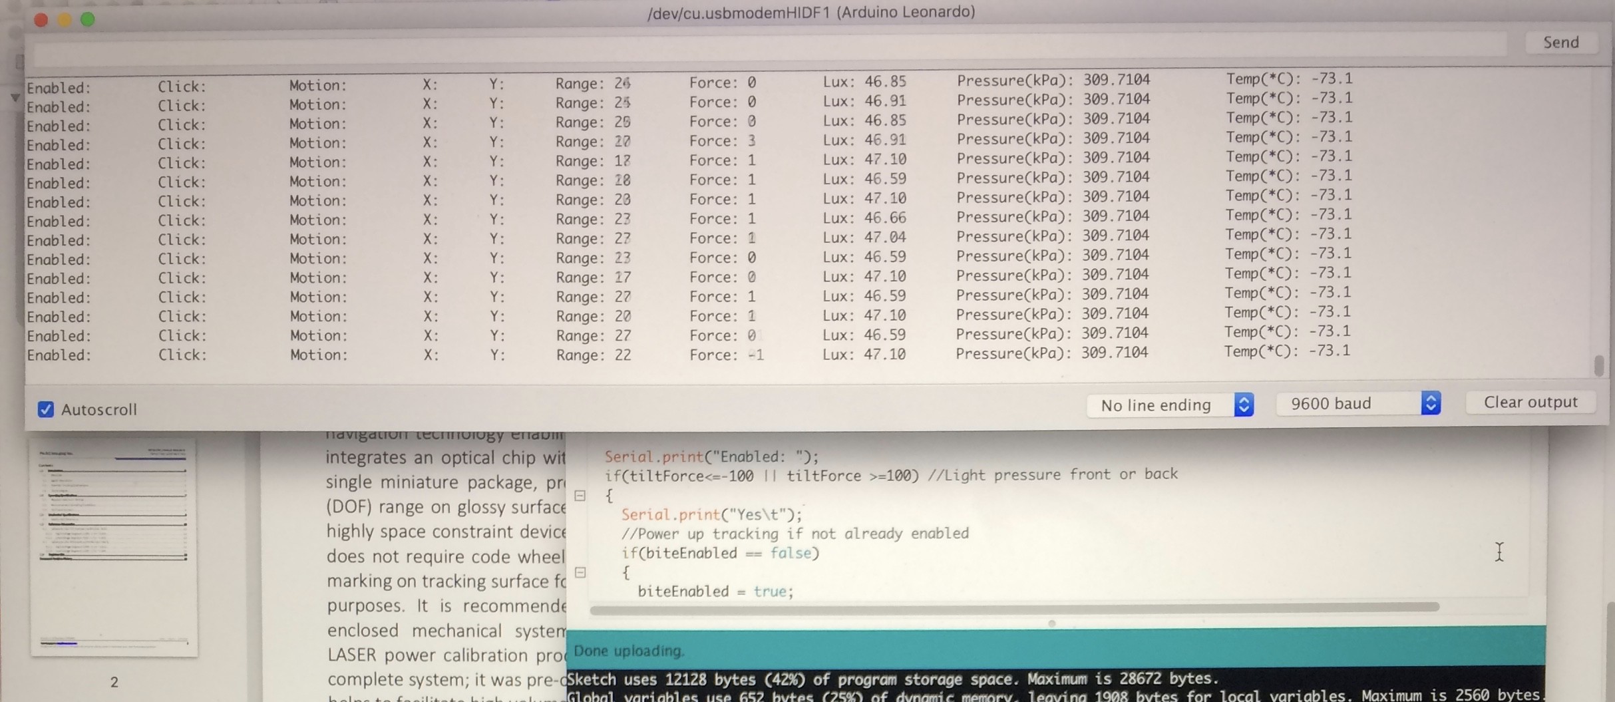Open the No line ending dropdown
The width and height of the screenshot is (1615, 702).
[1170, 405]
